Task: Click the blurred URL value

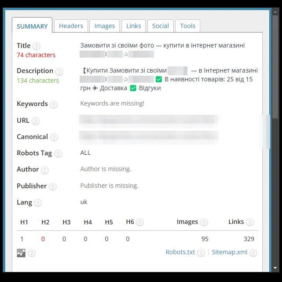Action: coord(149,120)
